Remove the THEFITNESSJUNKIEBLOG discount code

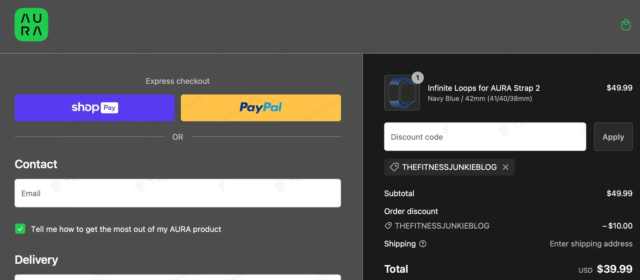pos(505,167)
